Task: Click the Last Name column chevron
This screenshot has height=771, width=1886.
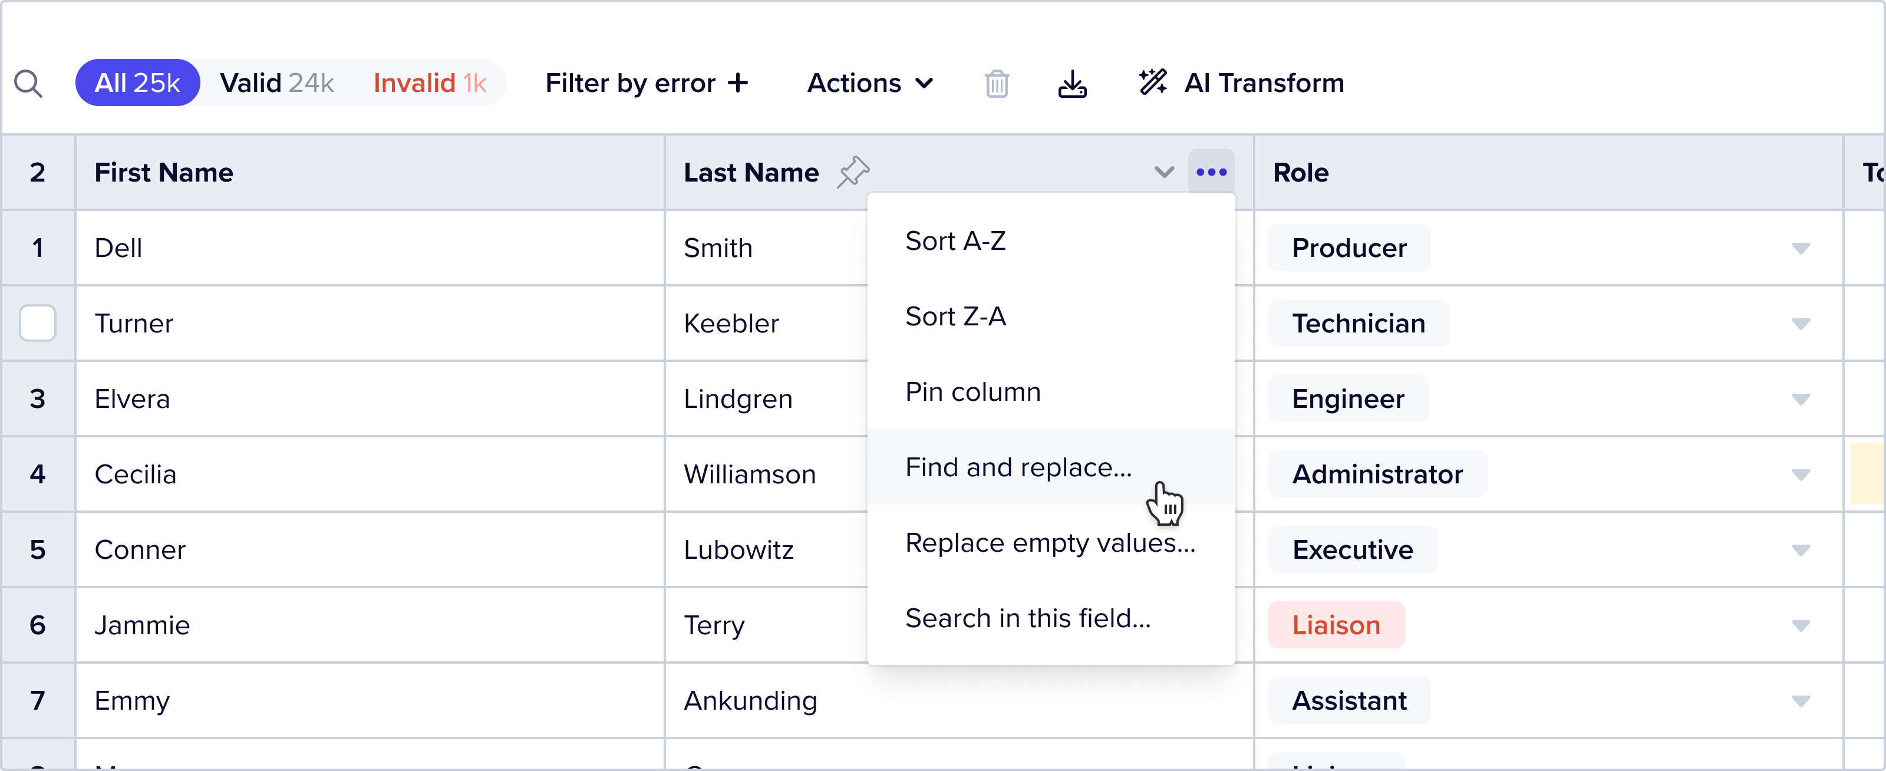Action: (x=1164, y=173)
